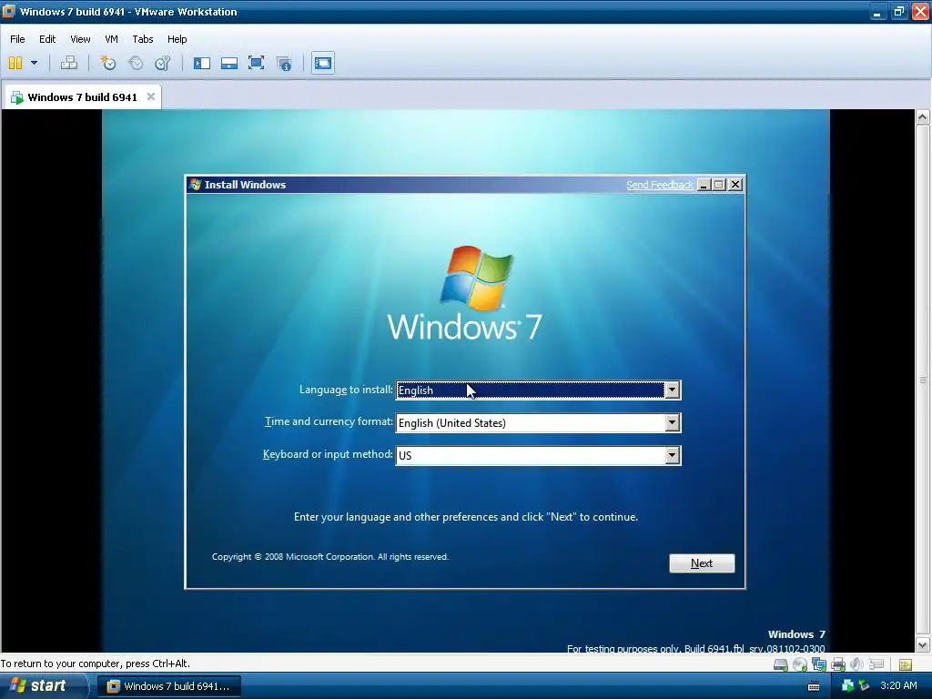Image resolution: width=932 pixels, height=699 pixels.
Task: Click the Unity mode windows icon
Action: point(284,63)
